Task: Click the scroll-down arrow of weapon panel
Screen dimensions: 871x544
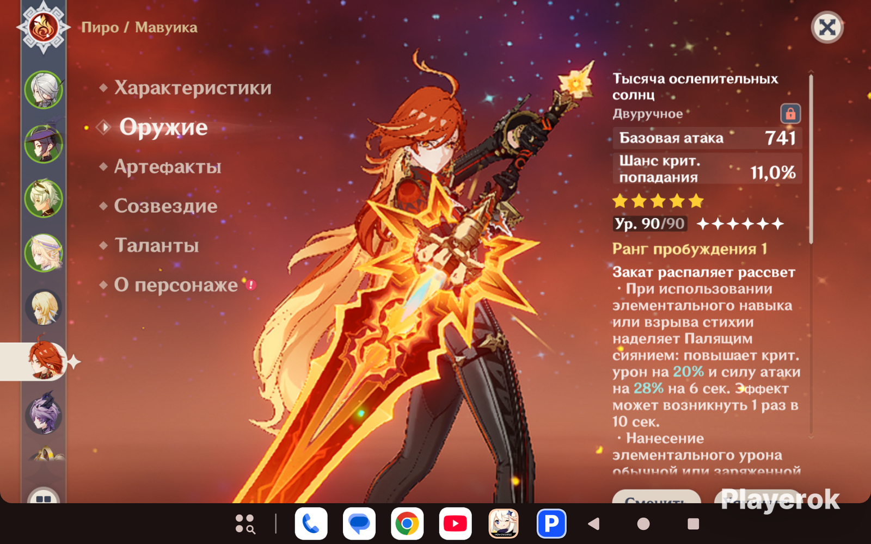Action: [x=811, y=436]
